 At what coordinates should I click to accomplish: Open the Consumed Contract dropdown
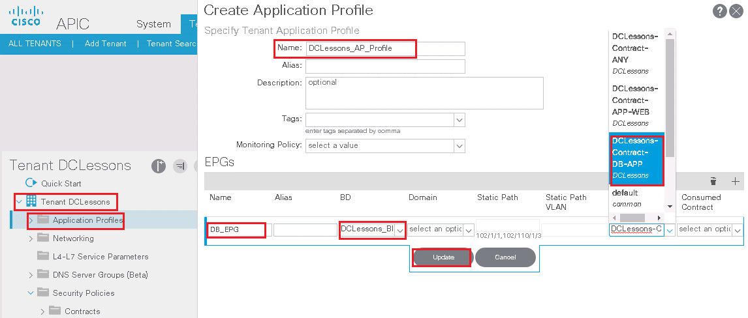738,230
